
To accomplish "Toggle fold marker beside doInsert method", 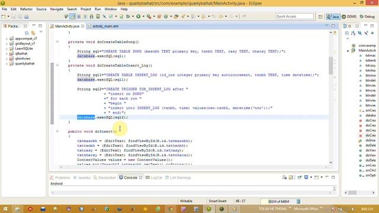I will click(57, 131).
